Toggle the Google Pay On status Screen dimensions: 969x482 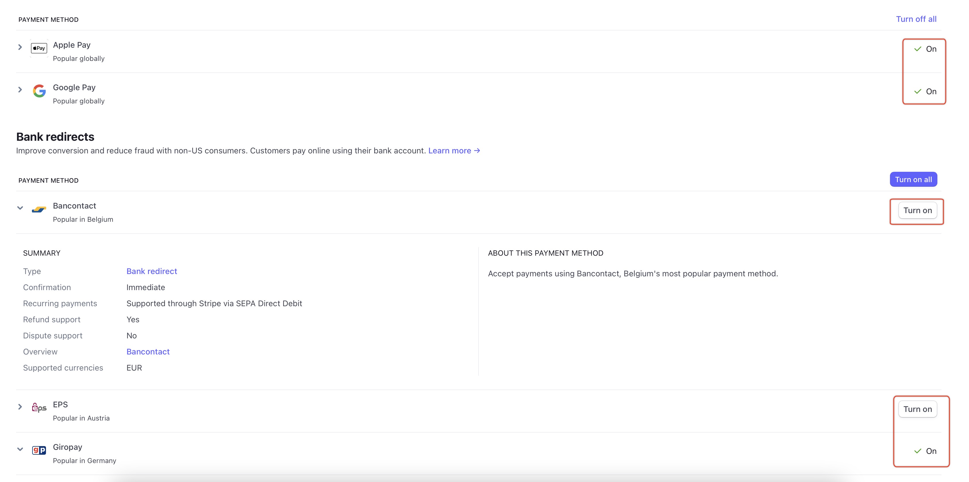pos(925,91)
